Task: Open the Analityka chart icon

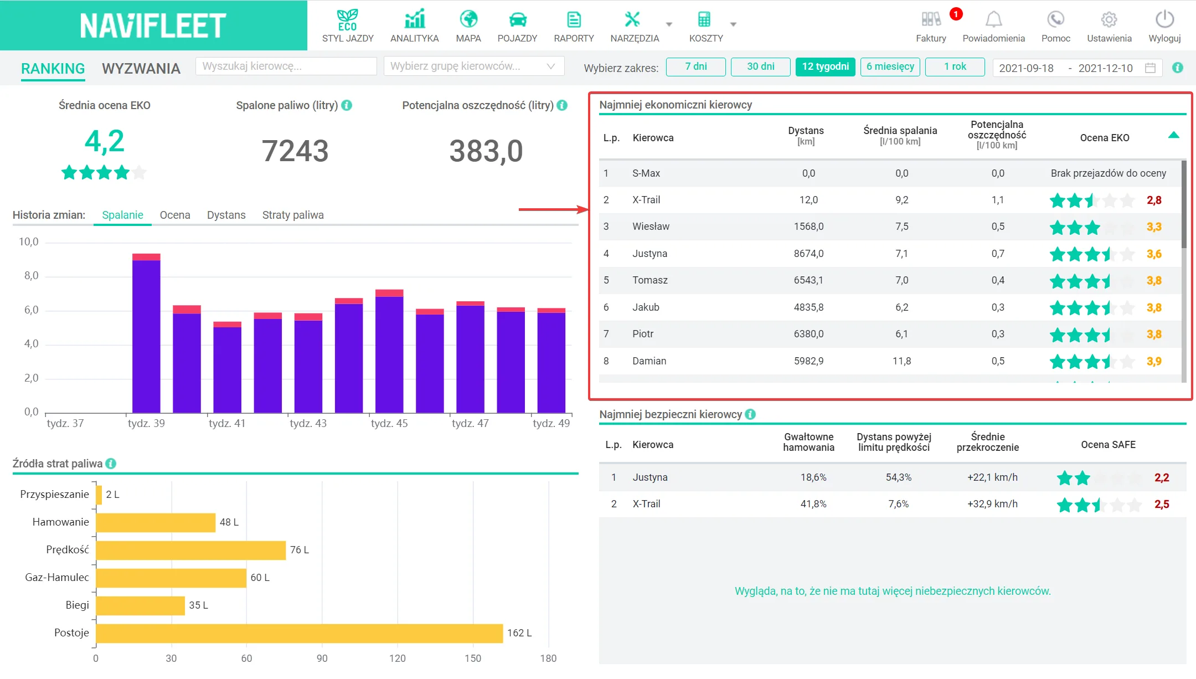Action: [414, 19]
